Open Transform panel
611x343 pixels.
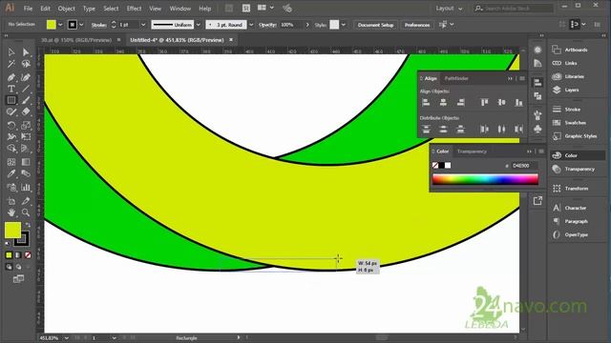point(577,189)
